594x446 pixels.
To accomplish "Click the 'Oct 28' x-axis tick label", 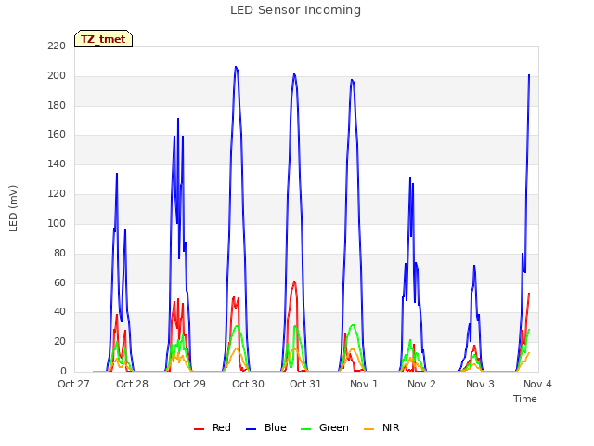I will tap(132, 384).
